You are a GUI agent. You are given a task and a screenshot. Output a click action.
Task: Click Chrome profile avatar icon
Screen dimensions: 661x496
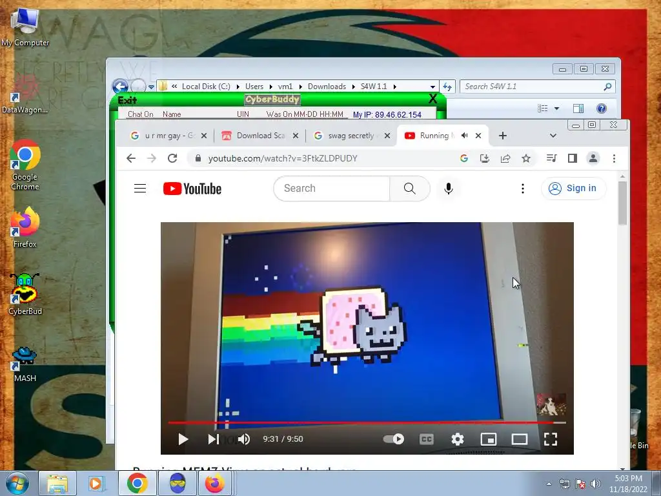(x=593, y=158)
